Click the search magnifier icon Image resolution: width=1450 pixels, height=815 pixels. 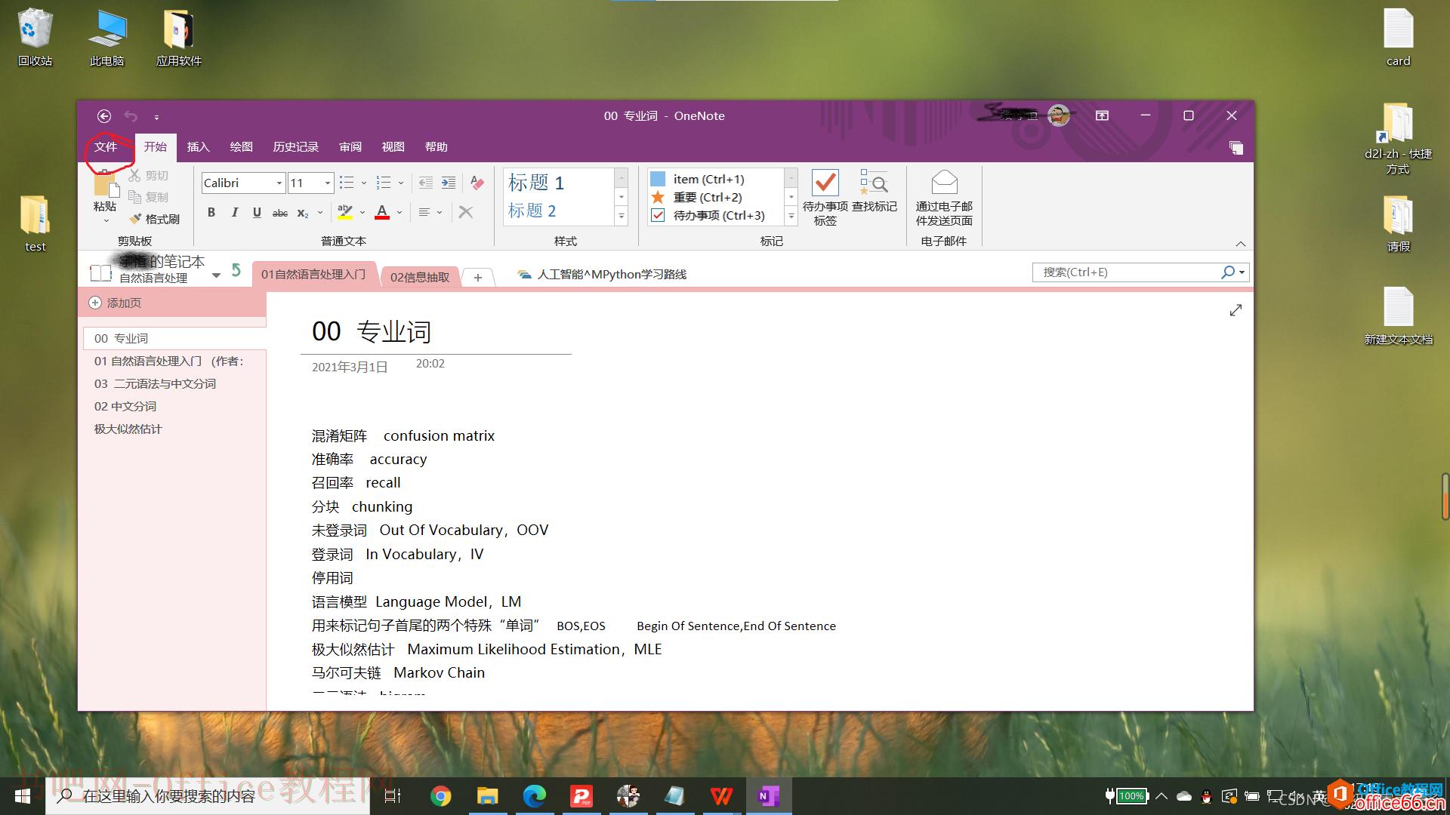pos(1228,272)
